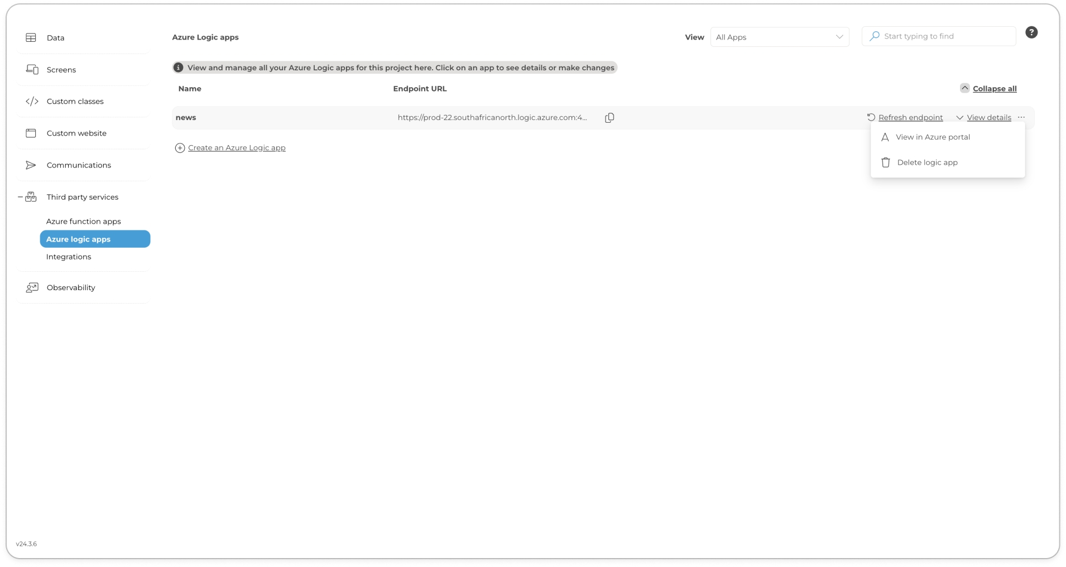This screenshot has width=1066, height=567.
Task: Go to Azure function apps
Action: pyautogui.click(x=83, y=222)
